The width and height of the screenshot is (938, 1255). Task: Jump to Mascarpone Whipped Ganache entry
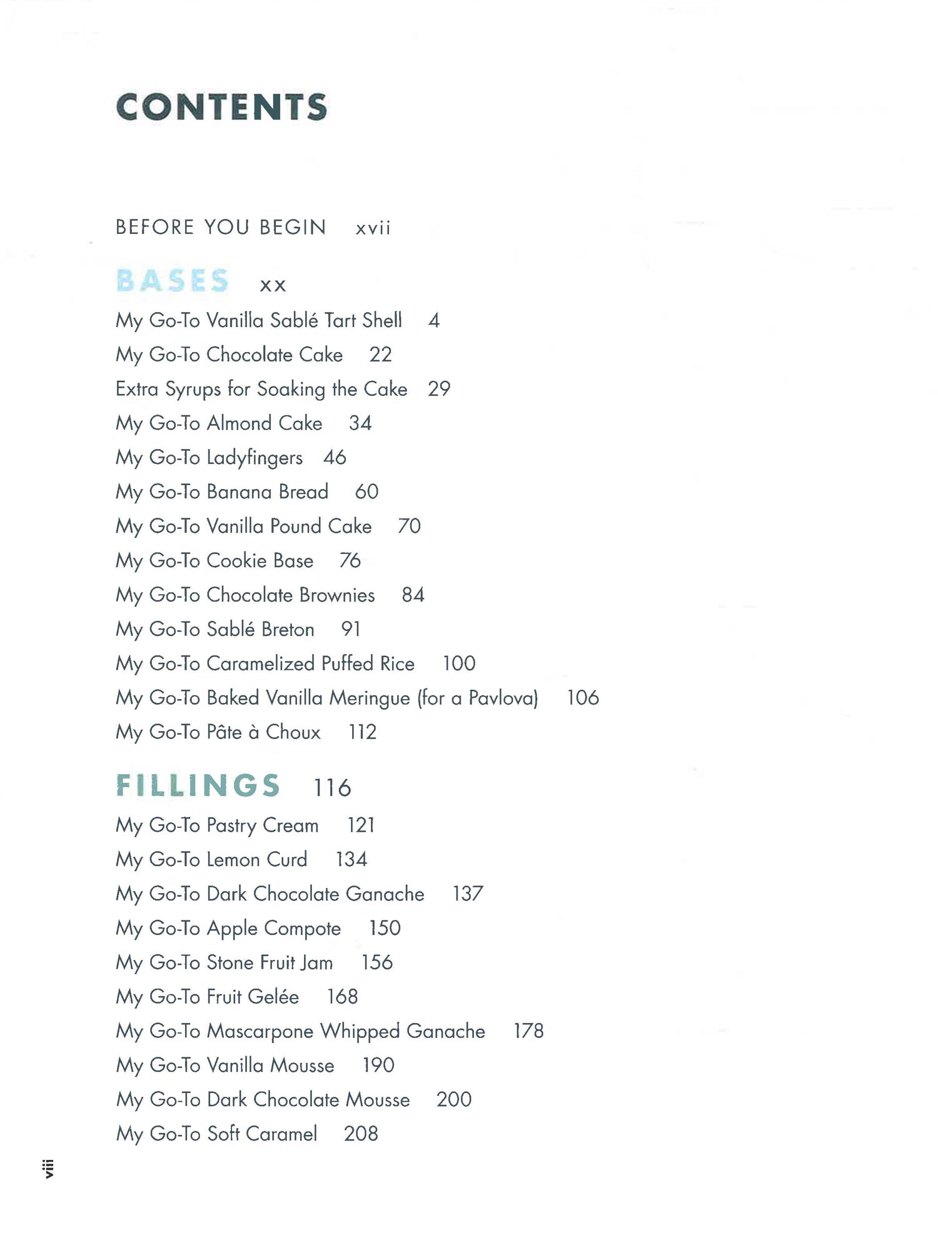300,1031
